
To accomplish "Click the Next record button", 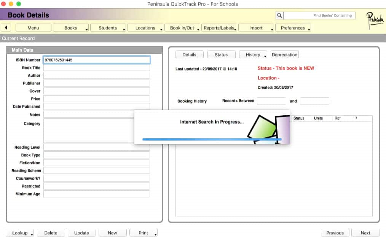I will [365, 233].
